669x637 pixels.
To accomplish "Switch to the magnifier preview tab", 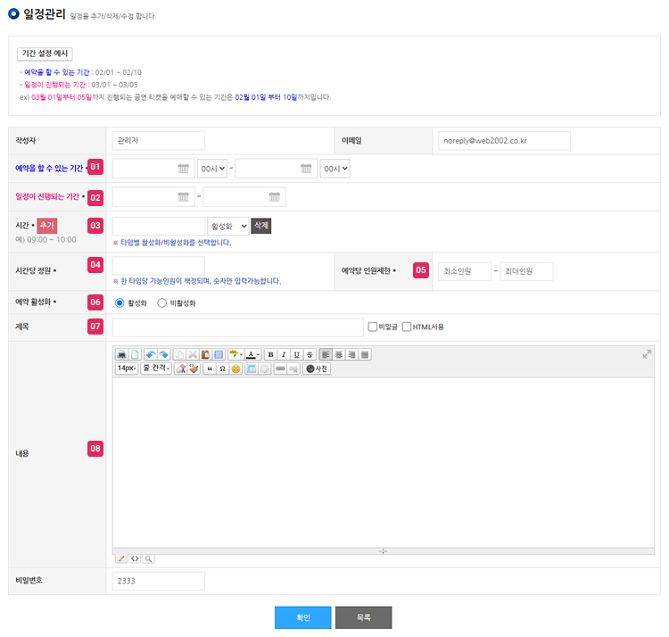I will pos(148,558).
